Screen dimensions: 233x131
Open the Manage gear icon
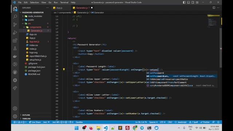point(15,116)
